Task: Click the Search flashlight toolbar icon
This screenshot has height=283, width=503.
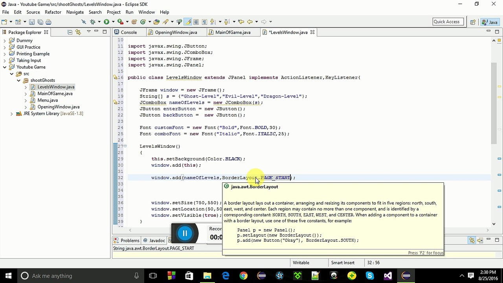Action: pos(165,22)
